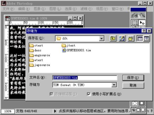Open the ctext folder
This screenshot has width=154, height=115.
point(36,45)
